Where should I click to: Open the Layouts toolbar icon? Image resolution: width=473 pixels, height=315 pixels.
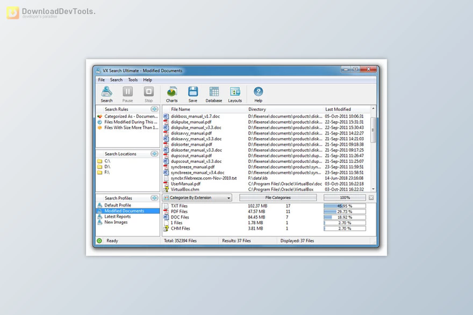[235, 94]
